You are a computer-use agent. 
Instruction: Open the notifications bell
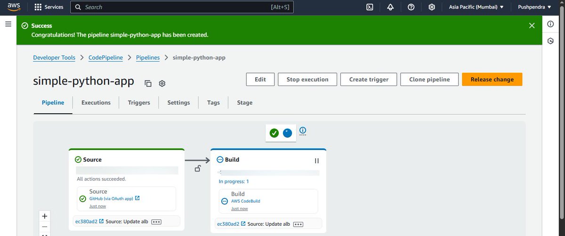(x=390, y=7)
